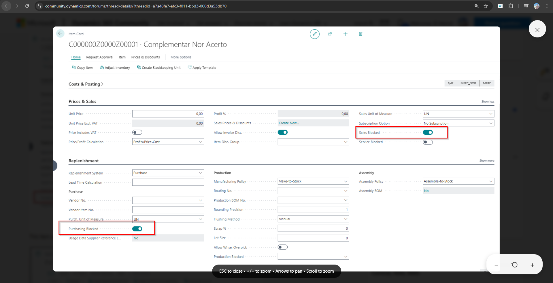The image size is (553, 283).
Task: Open the Manufacturing Policy dropdown
Action: tap(346, 181)
